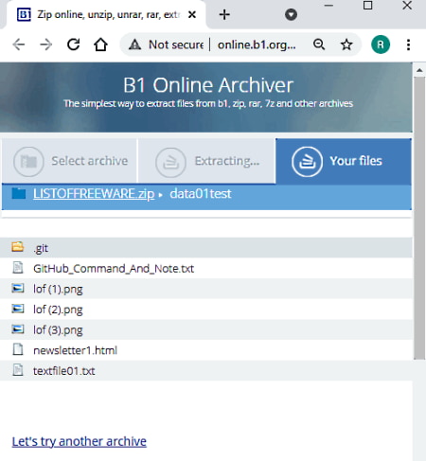
Task: Click the browser back arrow
Action: tap(19, 44)
